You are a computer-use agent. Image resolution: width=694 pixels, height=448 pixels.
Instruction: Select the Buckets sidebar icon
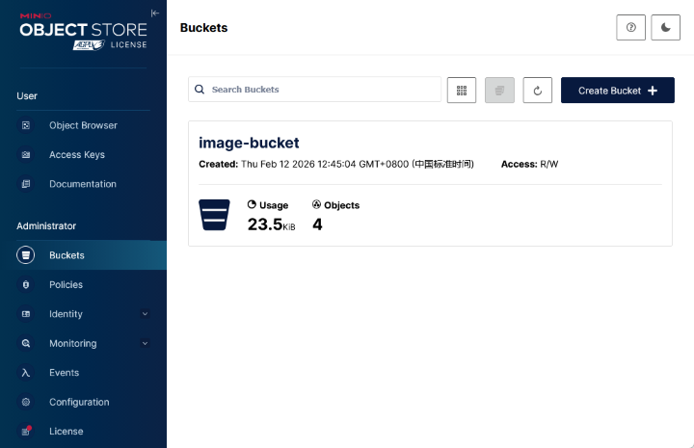pos(26,255)
